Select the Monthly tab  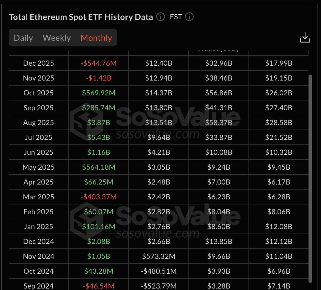click(x=96, y=38)
